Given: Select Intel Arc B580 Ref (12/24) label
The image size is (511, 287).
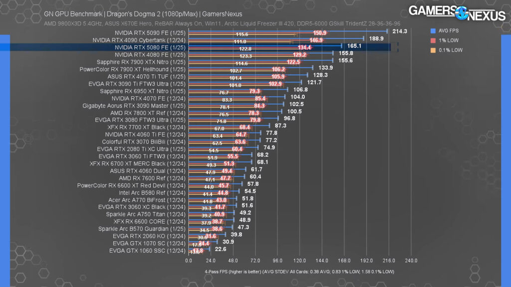Looking at the screenshot, I should (152, 193).
